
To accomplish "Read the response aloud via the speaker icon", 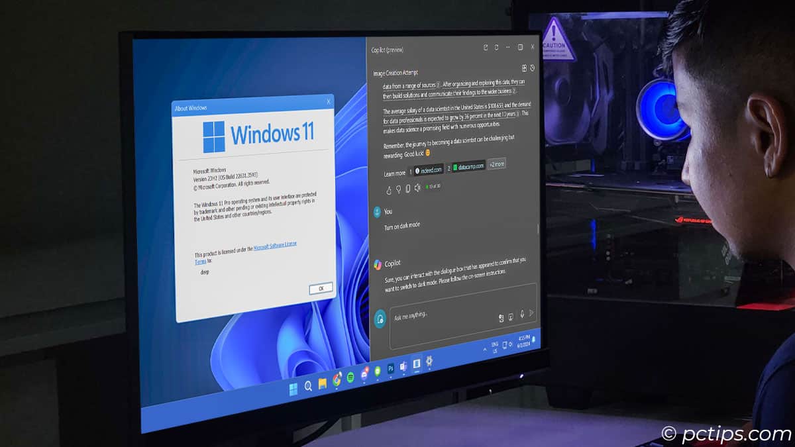I will (x=418, y=189).
